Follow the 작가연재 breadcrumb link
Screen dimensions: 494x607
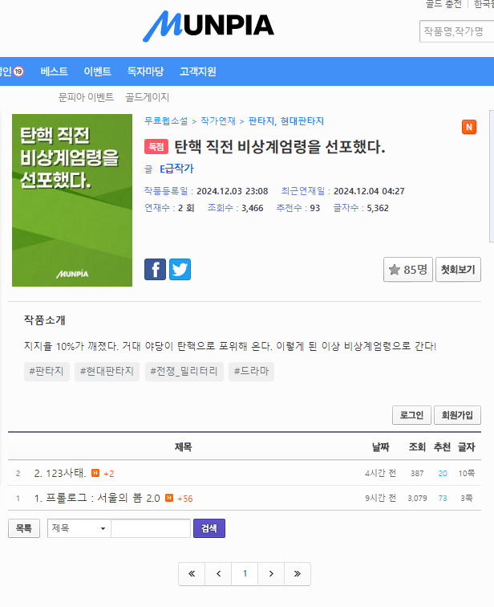(x=218, y=121)
